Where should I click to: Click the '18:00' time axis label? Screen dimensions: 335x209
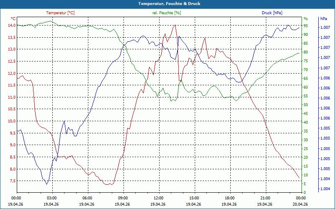[x=229, y=198]
